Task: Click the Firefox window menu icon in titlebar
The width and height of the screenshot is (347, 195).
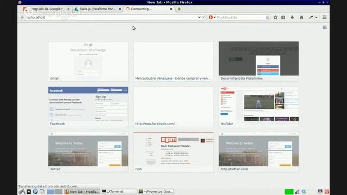Action: point(20,2)
